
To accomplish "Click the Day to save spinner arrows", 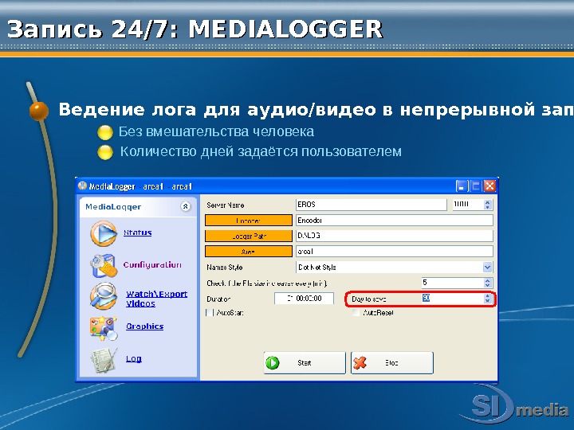I will coord(488,299).
